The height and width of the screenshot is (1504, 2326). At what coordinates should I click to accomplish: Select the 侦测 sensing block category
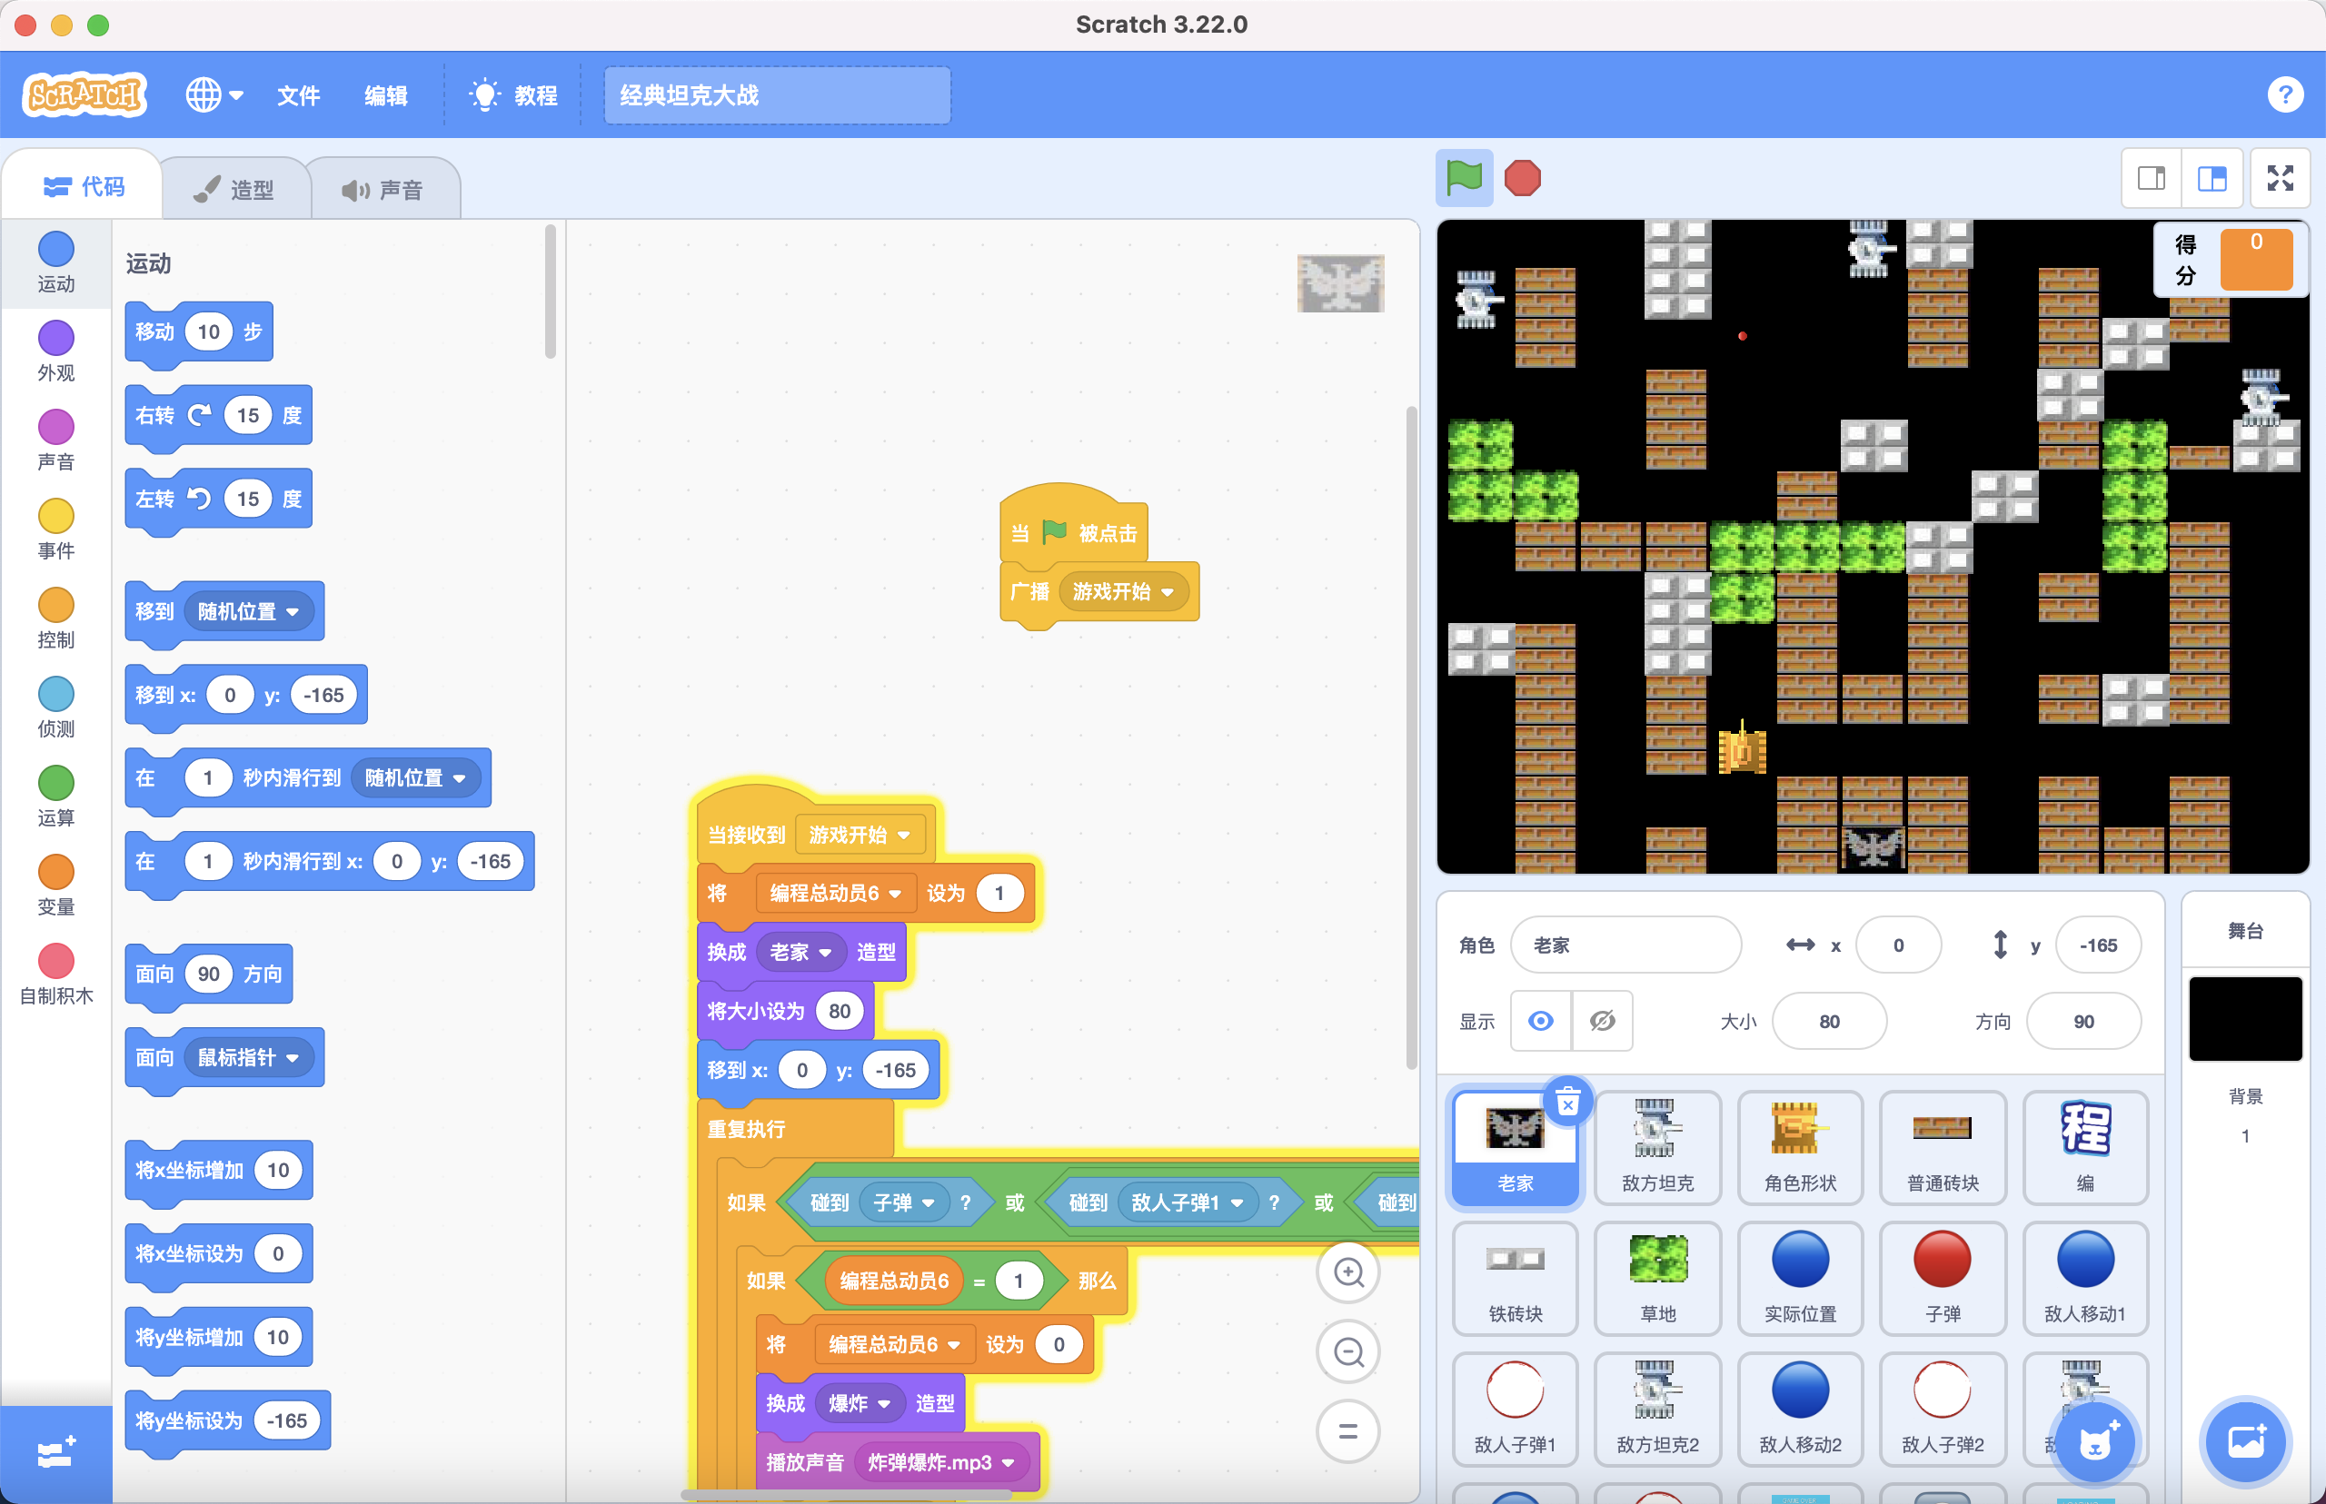tap(55, 706)
